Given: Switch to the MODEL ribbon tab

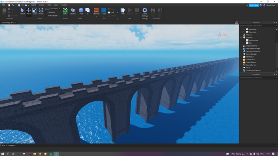Looking at the screenshot, I should tap(41, 5).
